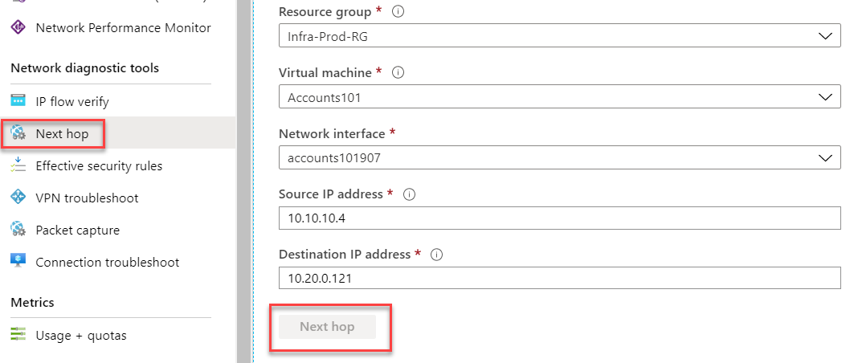Click the info icon beside Destination IP address
This screenshot has width=854, height=363.
pyautogui.click(x=437, y=254)
